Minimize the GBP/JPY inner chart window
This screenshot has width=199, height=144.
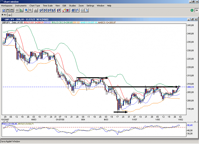click(189, 19)
